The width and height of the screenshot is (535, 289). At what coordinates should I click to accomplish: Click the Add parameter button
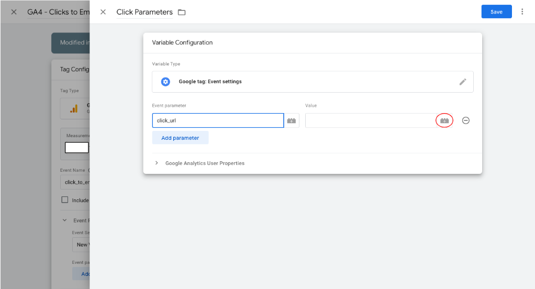180,138
